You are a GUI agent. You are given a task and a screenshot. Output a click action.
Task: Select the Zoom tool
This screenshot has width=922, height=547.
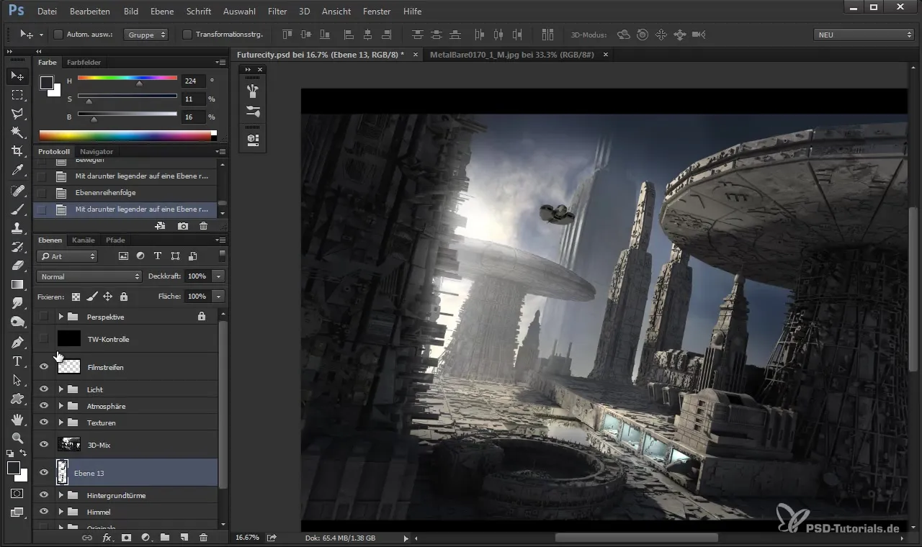click(x=17, y=438)
